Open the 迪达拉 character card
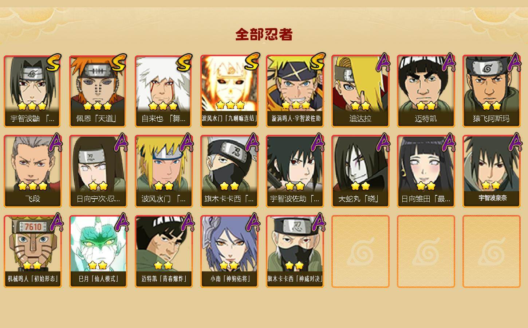Screen dimensions: 528x328 (x=360, y=91)
